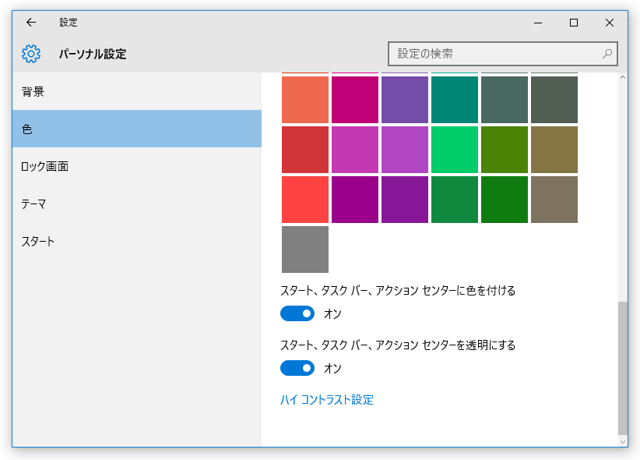Click the scrollbar up arrow

(622, 77)
